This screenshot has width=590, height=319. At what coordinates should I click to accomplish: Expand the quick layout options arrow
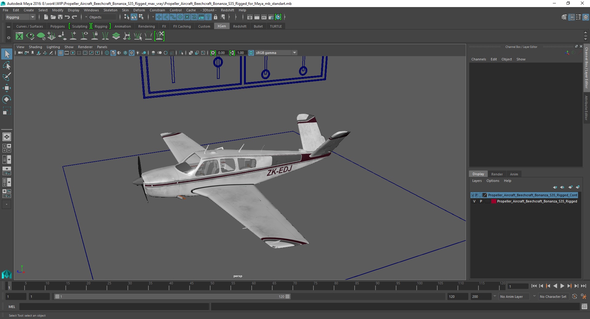click(x=7, y=204)
